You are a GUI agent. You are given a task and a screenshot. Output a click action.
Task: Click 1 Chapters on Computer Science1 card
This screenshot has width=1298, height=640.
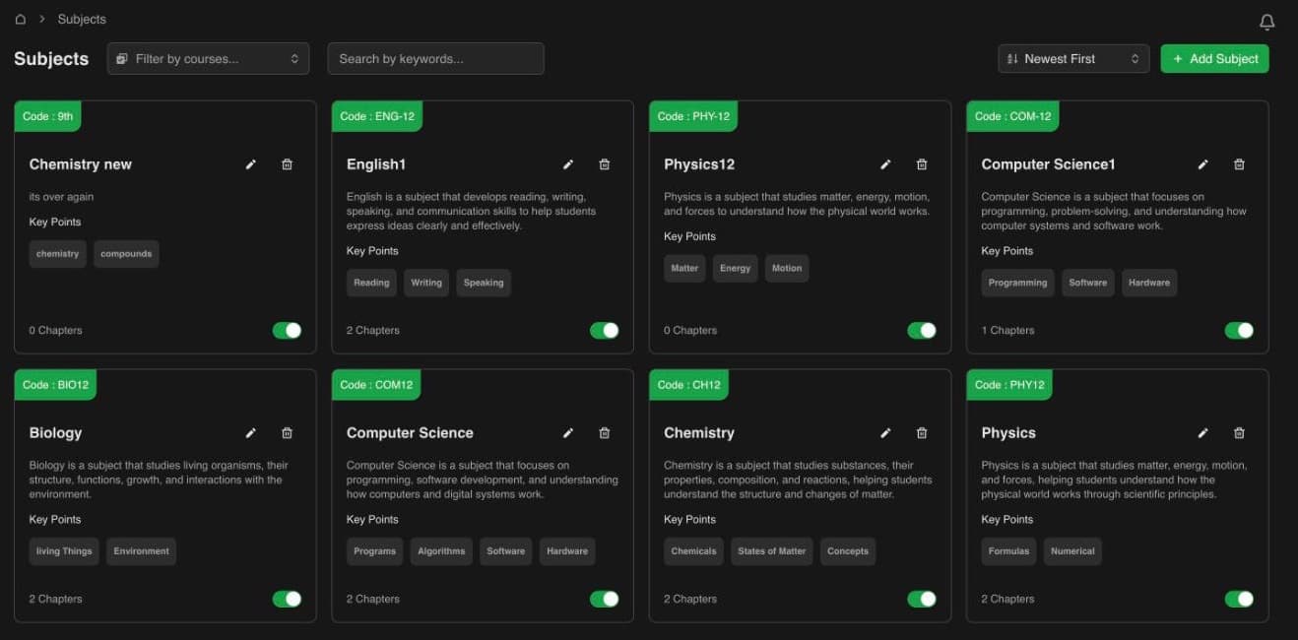[1007, 331]
